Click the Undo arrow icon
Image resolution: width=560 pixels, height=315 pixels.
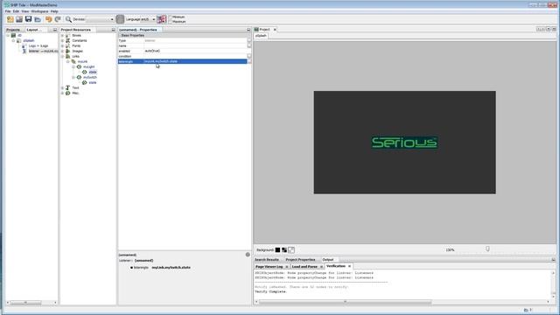[49, 19]
